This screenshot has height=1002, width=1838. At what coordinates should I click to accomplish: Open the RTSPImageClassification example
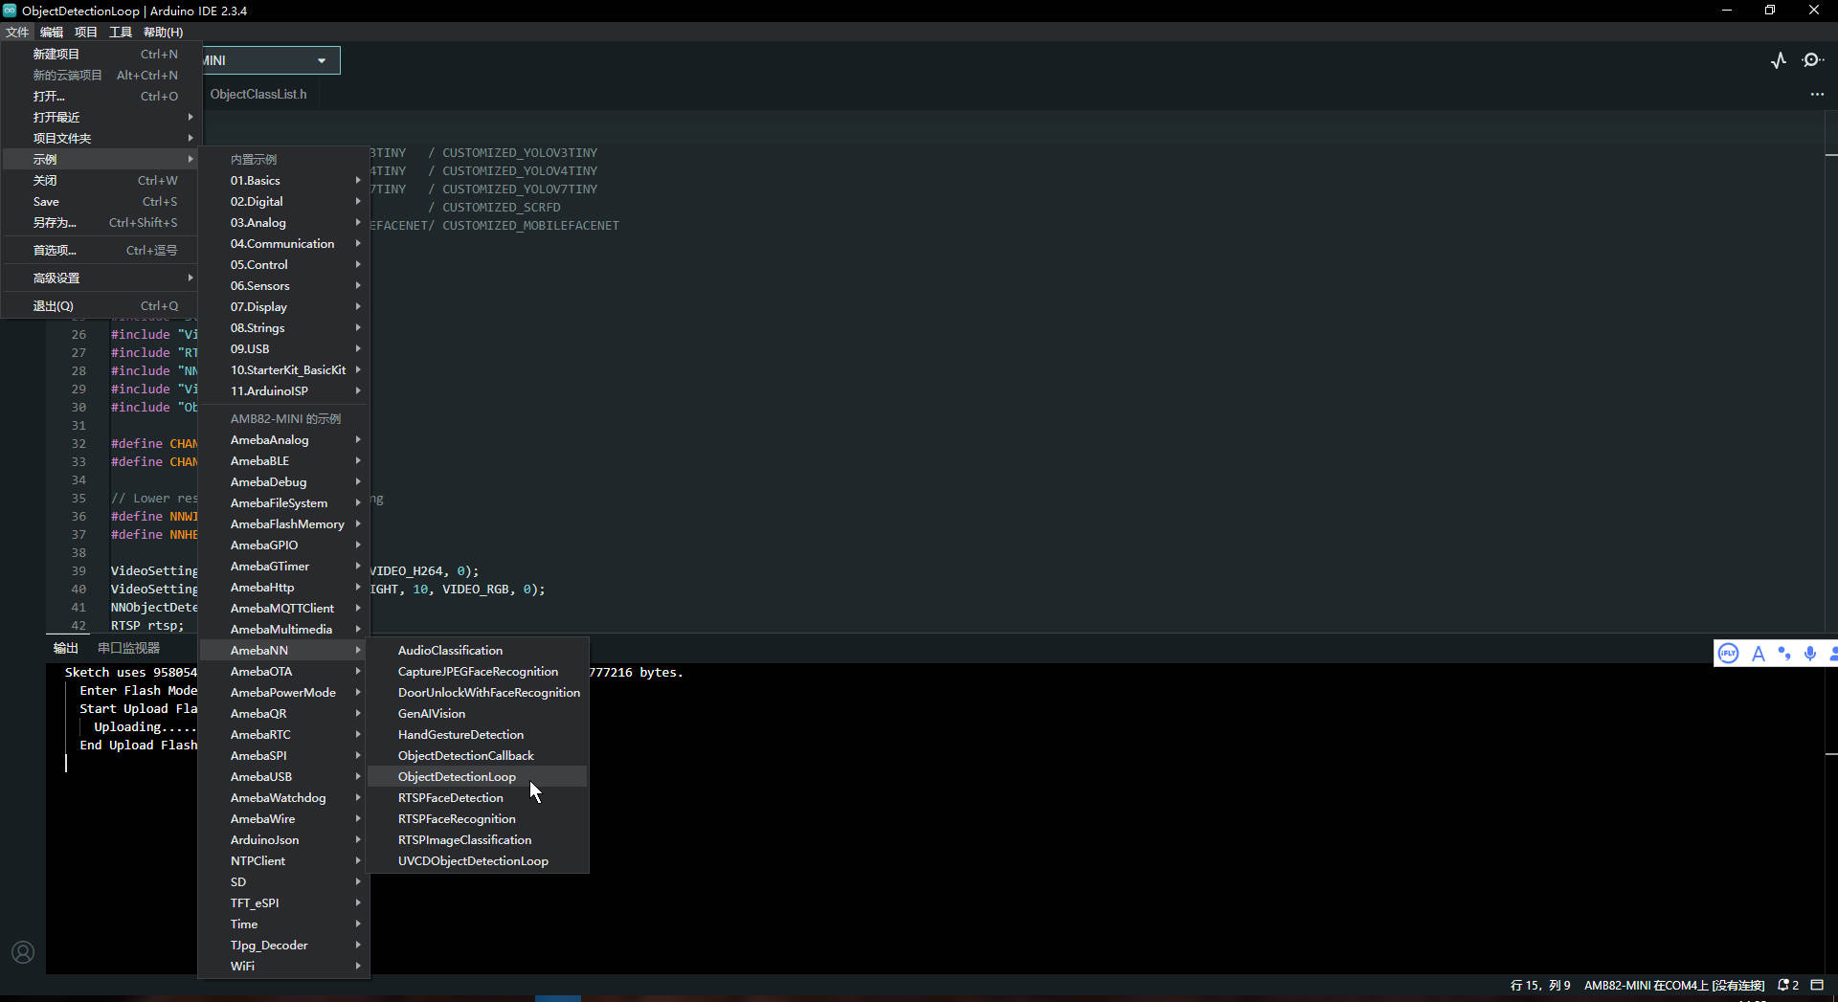click(478, 839)
